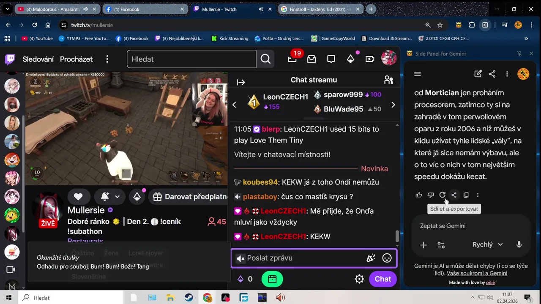The width and height of the screenshot is (541, 304).
Task: Open Gemini account avatar
Action: pyautogui.click(x=523, y=74)
